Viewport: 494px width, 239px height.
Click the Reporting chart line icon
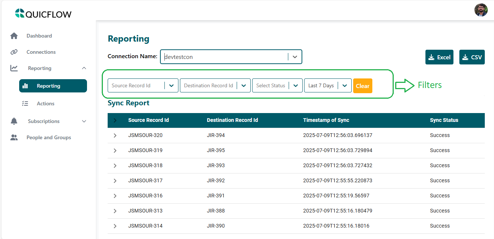(14, 68)
